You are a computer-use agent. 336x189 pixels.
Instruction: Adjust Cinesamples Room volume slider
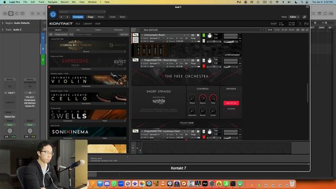(x=230, y=41)
